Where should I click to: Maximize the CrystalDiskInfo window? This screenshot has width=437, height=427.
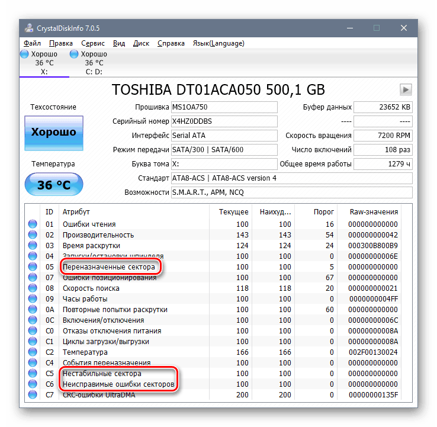(x=377, y=28)
